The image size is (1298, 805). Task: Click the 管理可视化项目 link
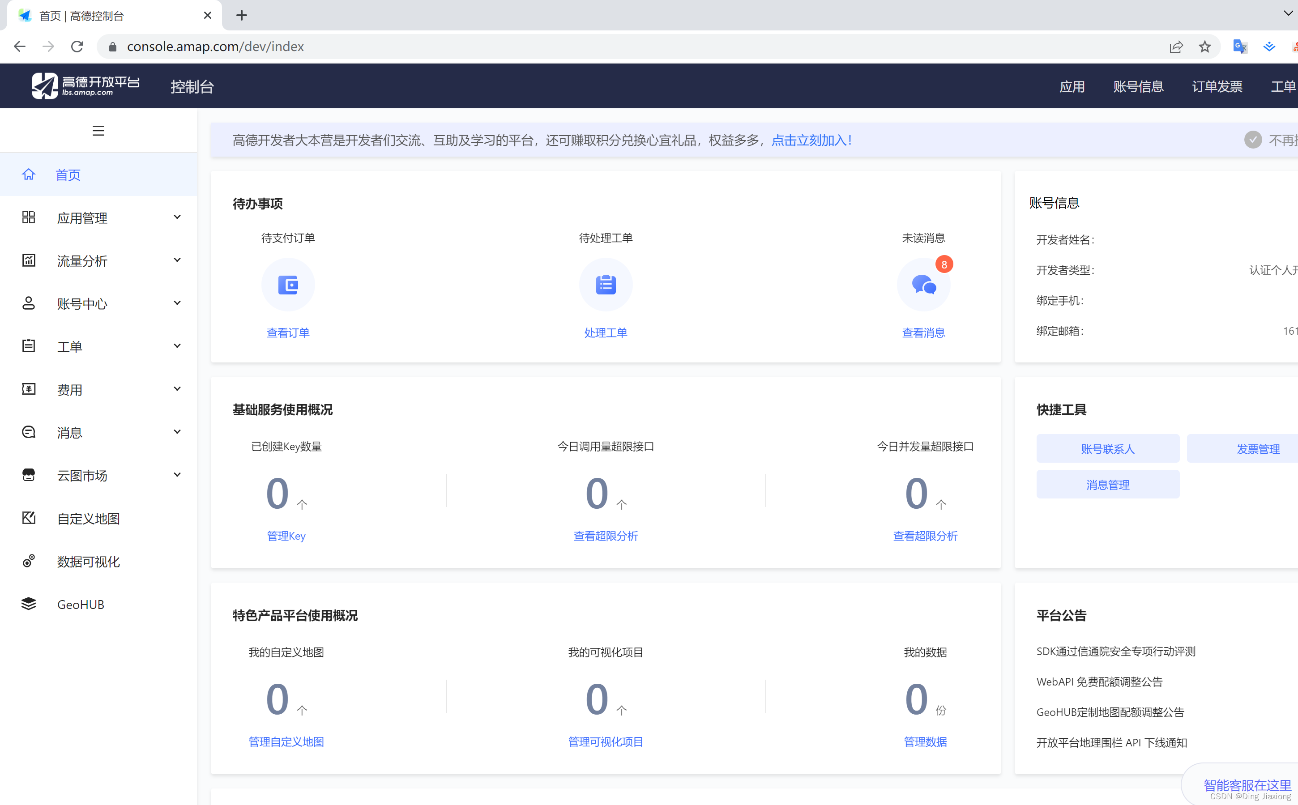tap(606, 741)
